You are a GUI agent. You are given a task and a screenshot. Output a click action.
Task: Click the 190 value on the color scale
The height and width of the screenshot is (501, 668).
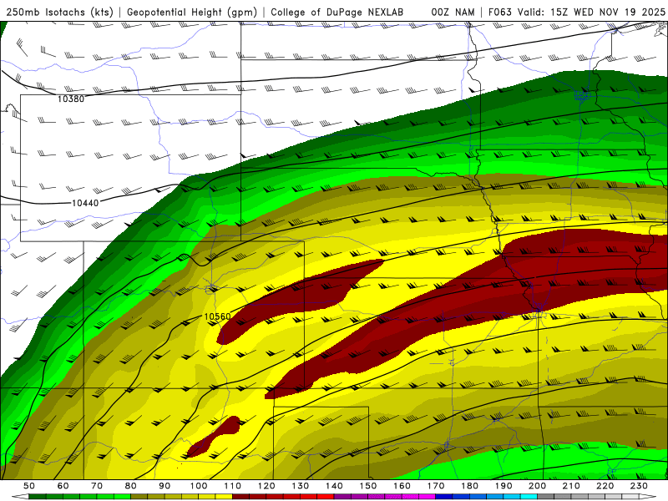pos(504,486)
